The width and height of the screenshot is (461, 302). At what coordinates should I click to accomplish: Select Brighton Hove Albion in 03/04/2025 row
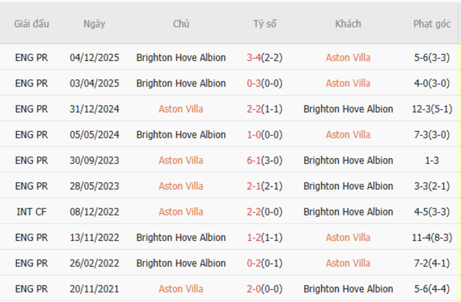coord(181,83)
